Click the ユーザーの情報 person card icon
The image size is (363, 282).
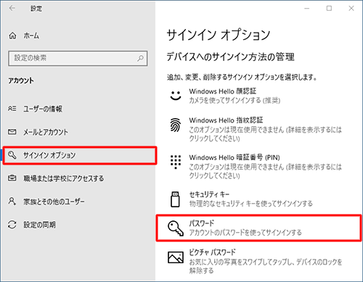coord(12,109)
